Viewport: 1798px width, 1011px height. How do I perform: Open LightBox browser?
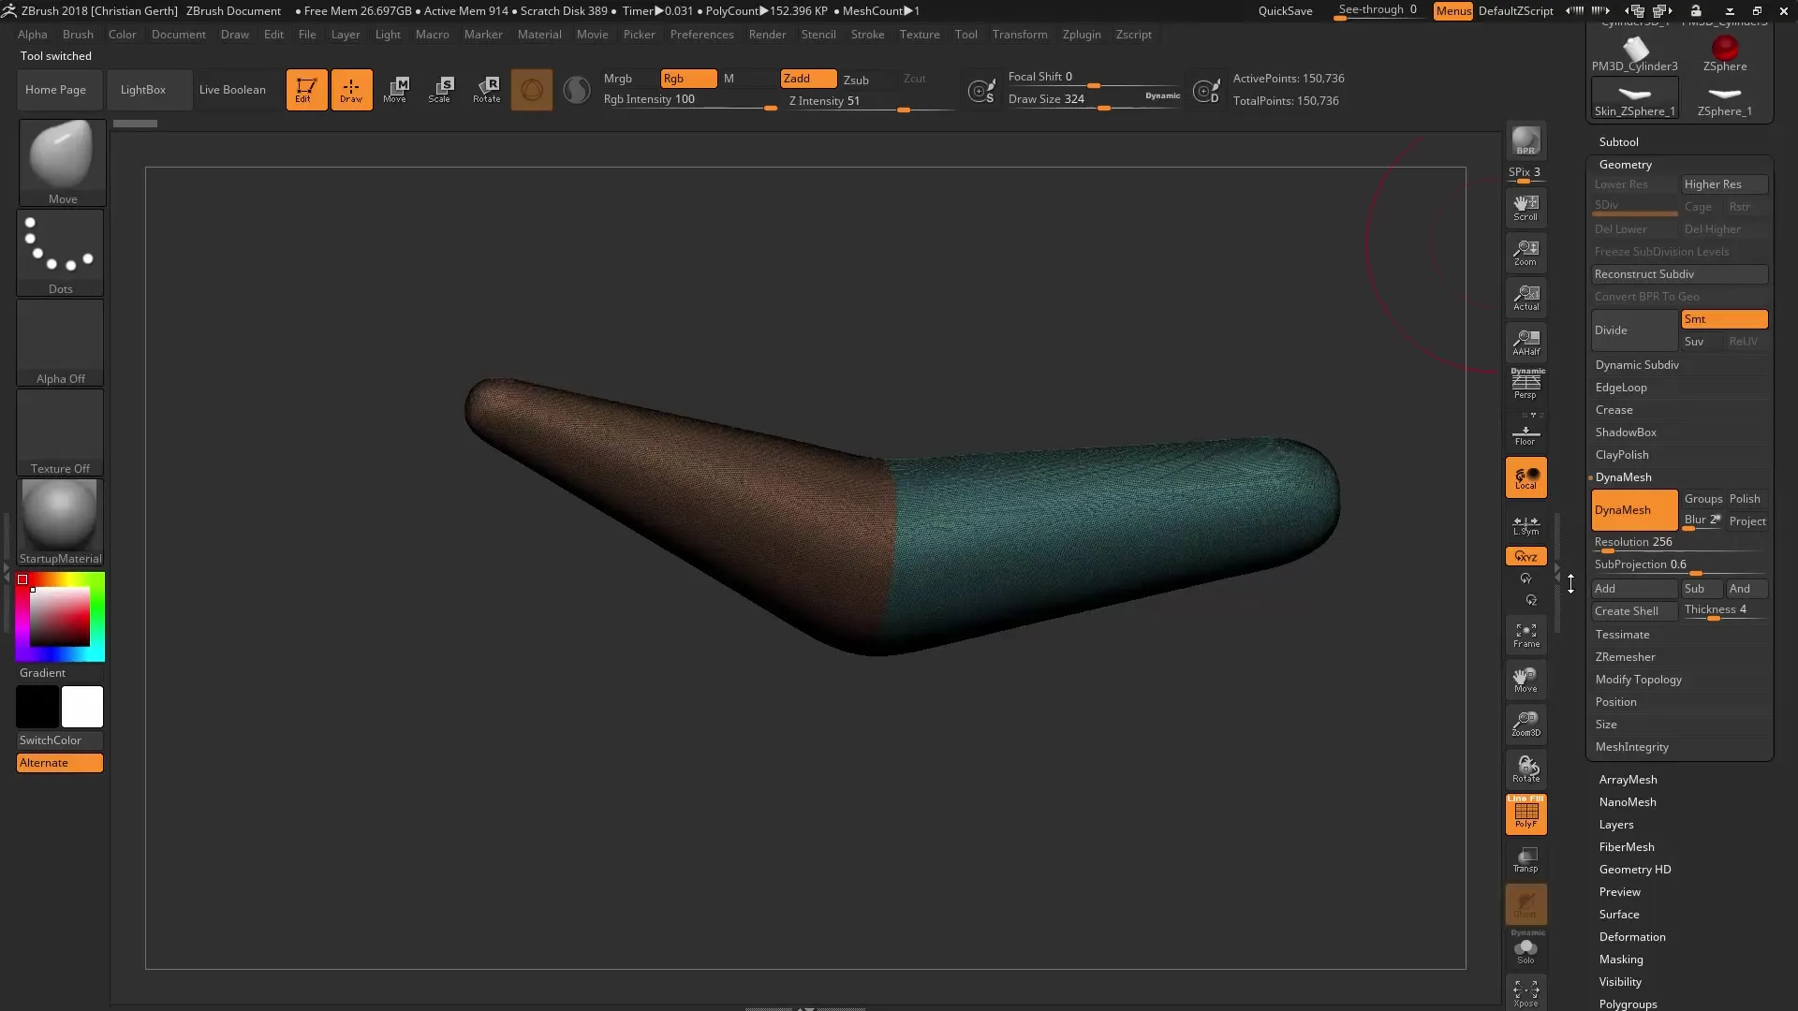(x=150, y=90)
